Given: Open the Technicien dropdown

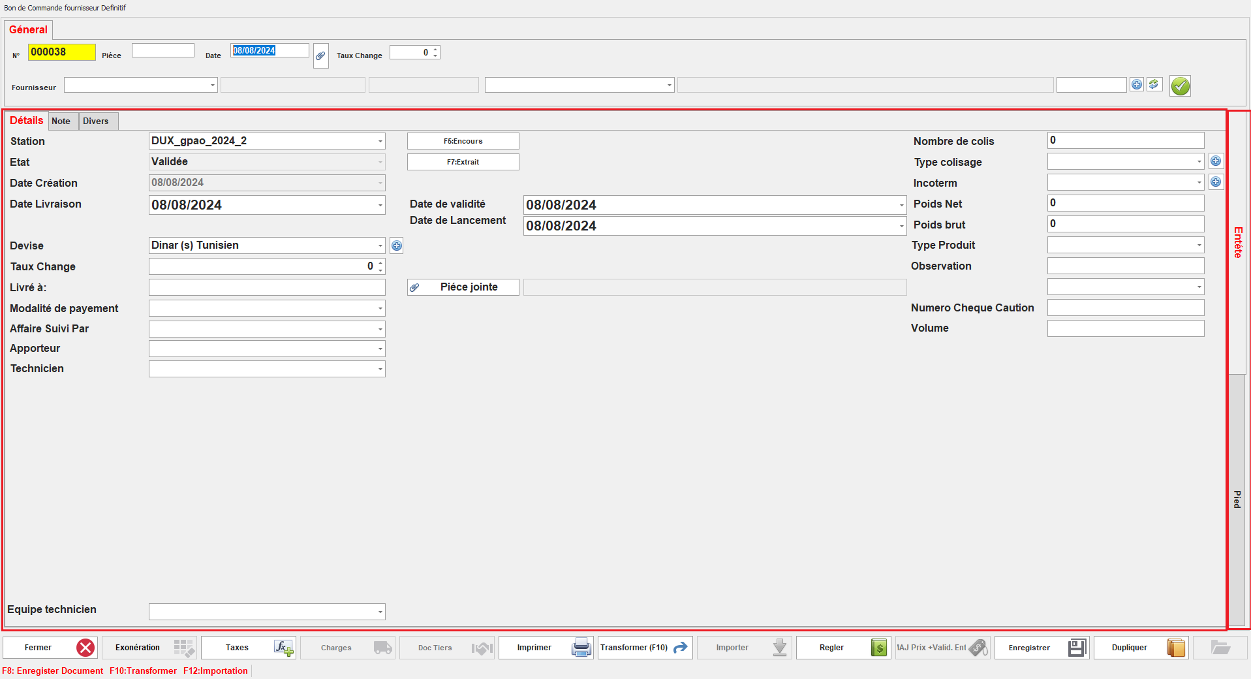Looking at the screenshot, I should point(380,369).
